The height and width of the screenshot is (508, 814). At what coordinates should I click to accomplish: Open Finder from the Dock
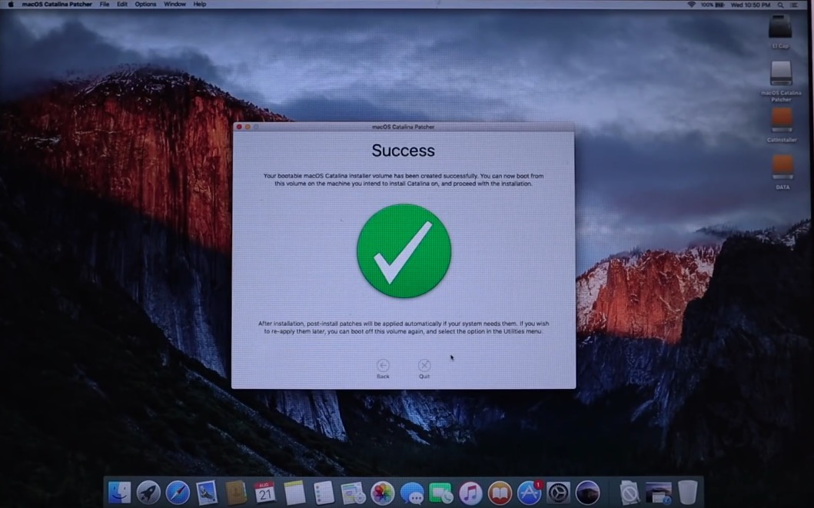pyautogui.click(x=119, y=492)
